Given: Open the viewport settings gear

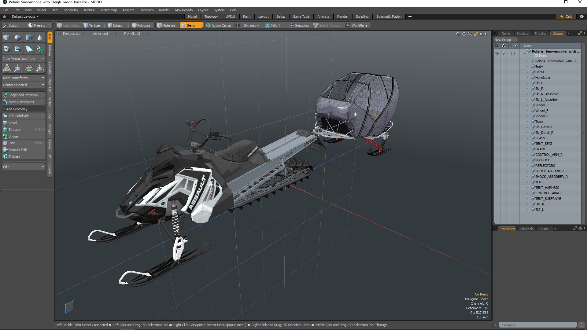Looking at the screenshot, I should [481, 34].
